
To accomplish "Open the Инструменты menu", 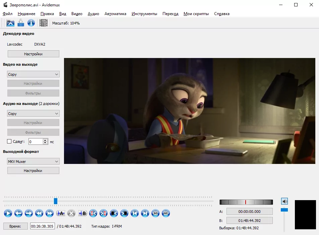I will 144,14.
